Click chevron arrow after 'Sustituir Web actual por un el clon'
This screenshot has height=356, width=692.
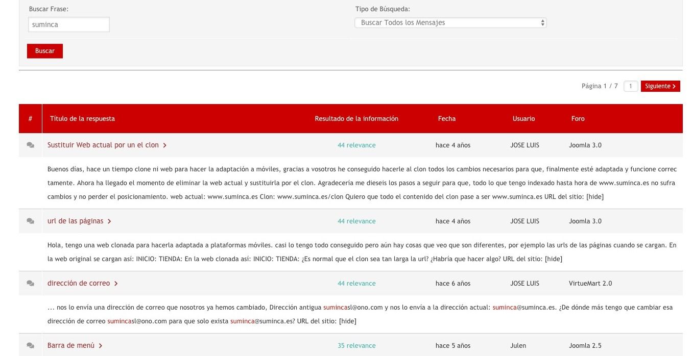click(165, 145)
